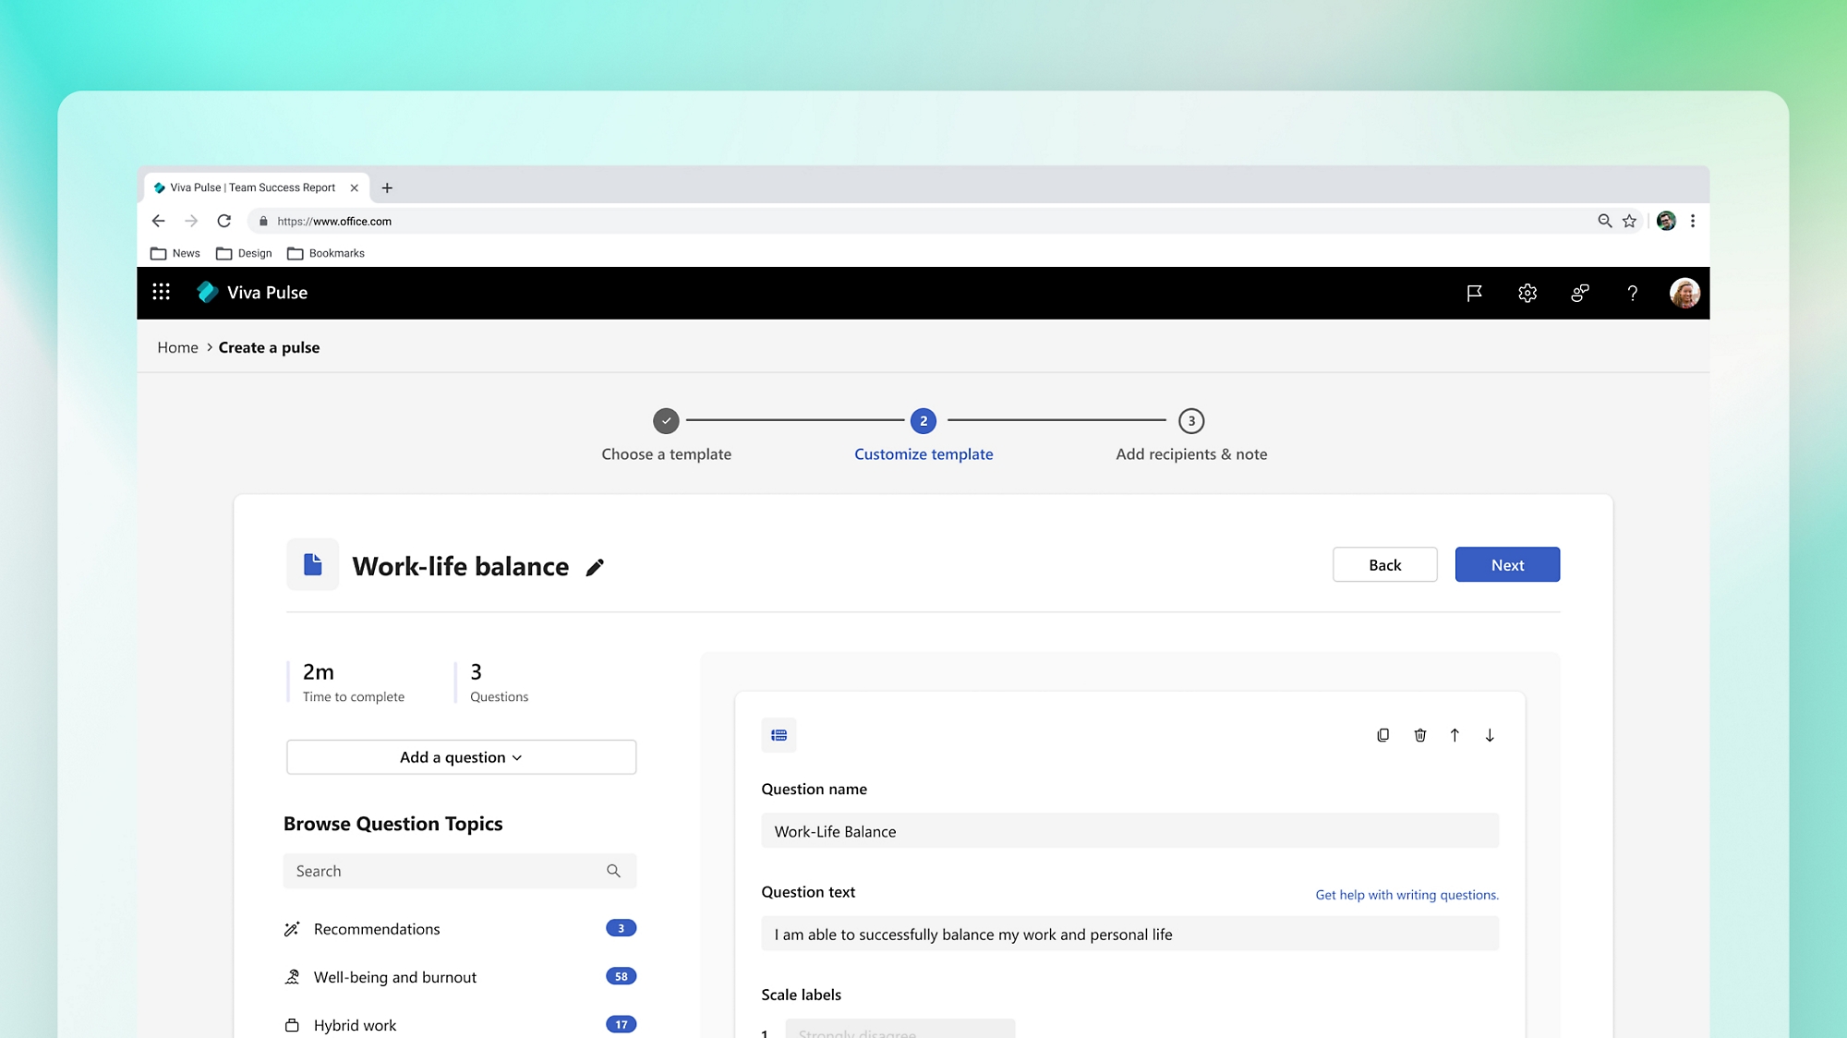
Task: Click the Next button
Action: tap(1507, 565)
